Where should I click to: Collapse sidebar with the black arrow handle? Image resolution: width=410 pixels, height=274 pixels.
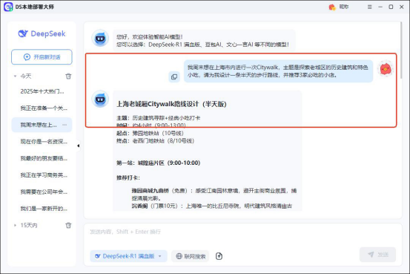pos(78,146)
